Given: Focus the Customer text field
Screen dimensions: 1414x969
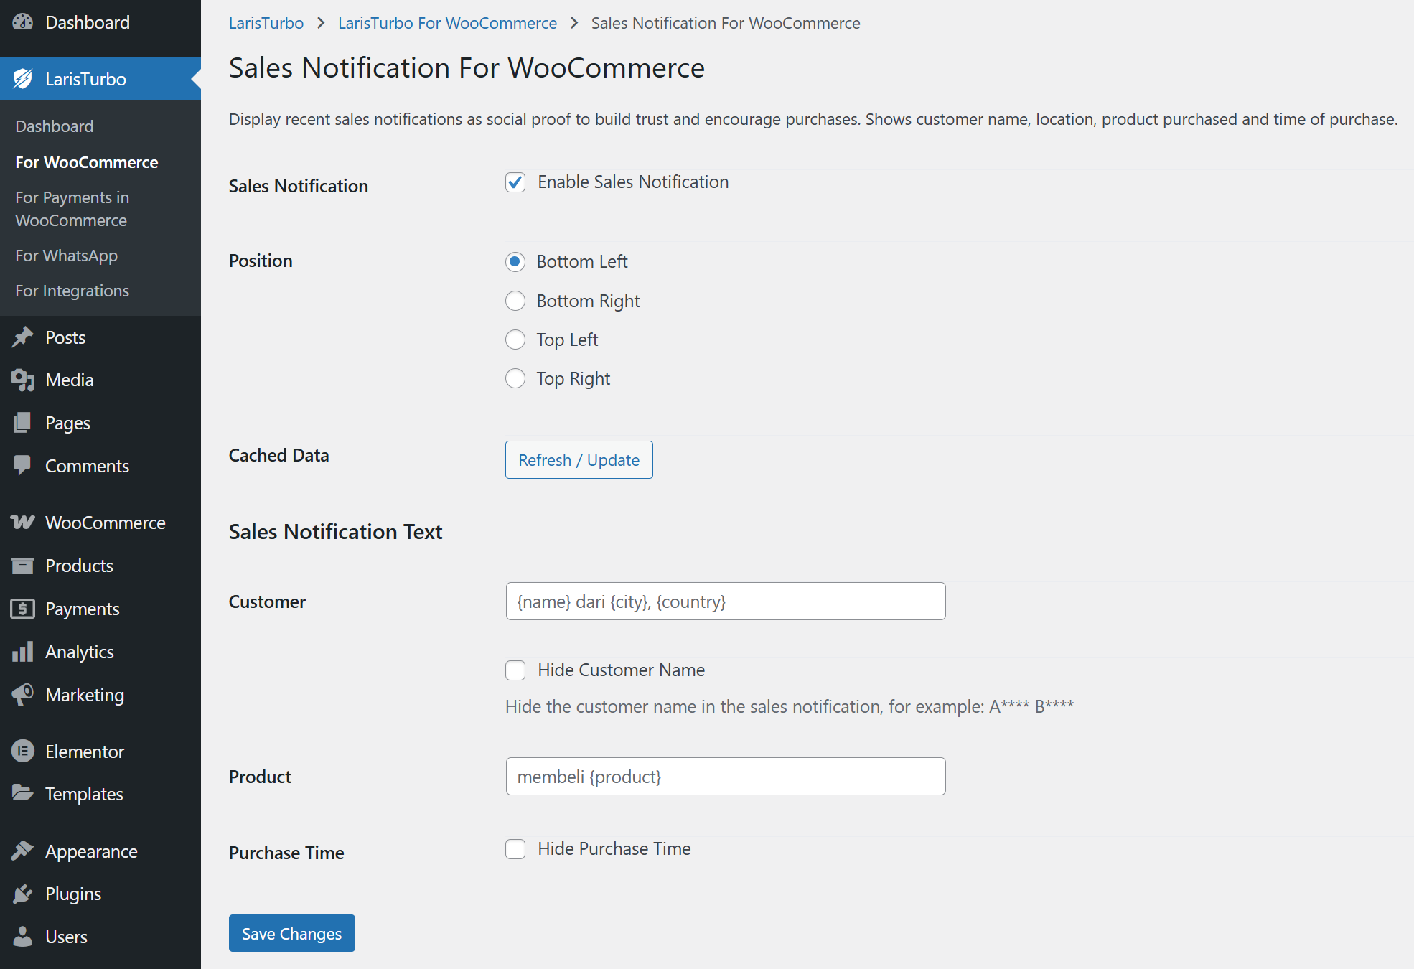Looking at the screenshot, I should point(726,601).
